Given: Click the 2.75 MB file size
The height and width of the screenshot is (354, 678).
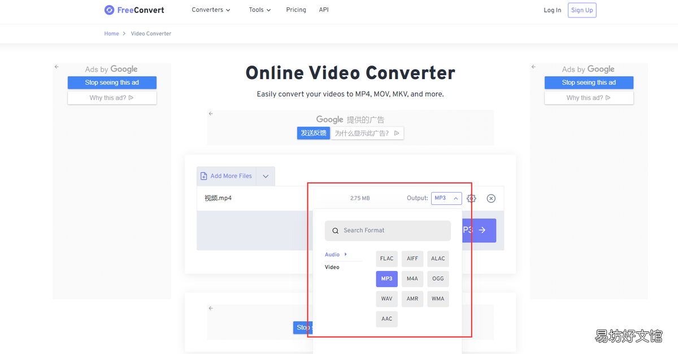Looking at the screenshot, I should pos(360,198).
